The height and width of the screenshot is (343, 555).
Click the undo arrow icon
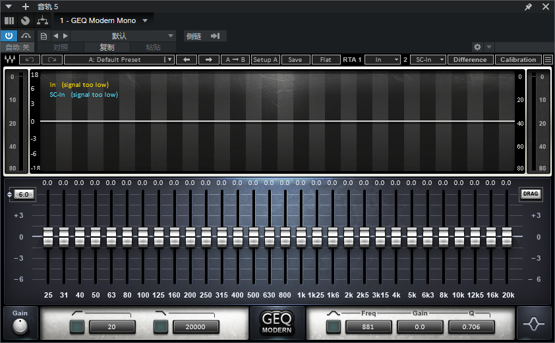29,60
